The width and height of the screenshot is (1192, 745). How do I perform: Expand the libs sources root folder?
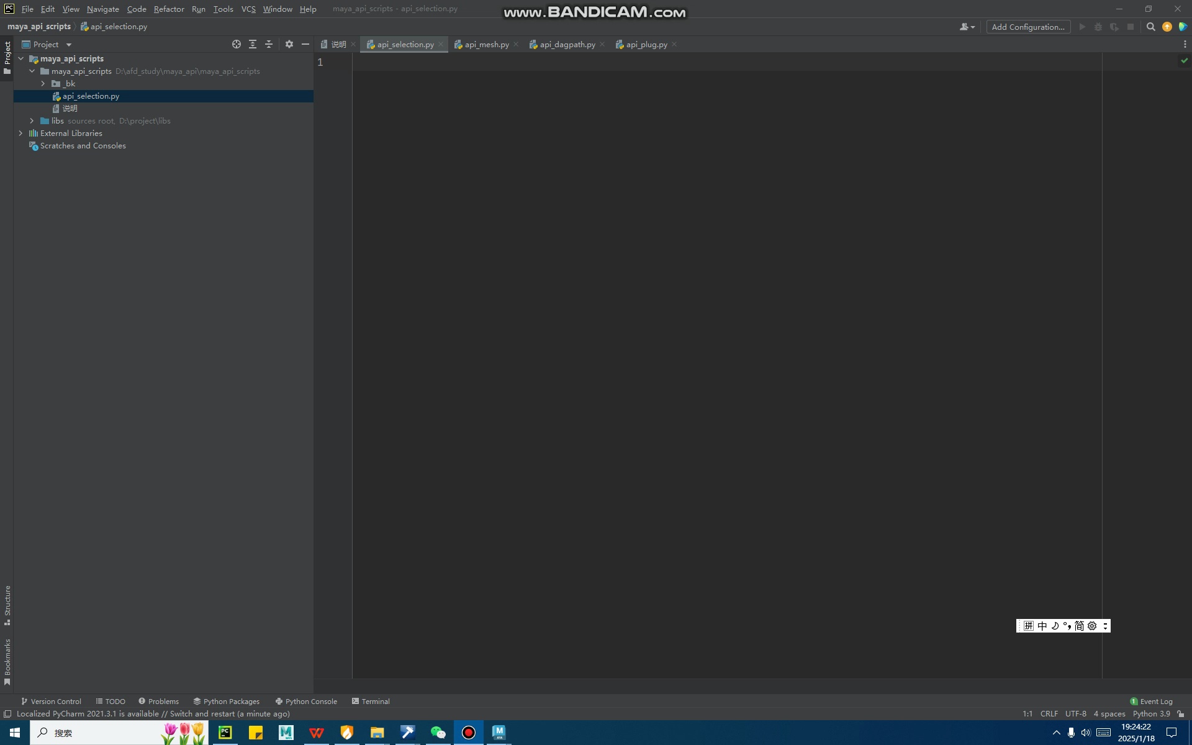(32, 120)
